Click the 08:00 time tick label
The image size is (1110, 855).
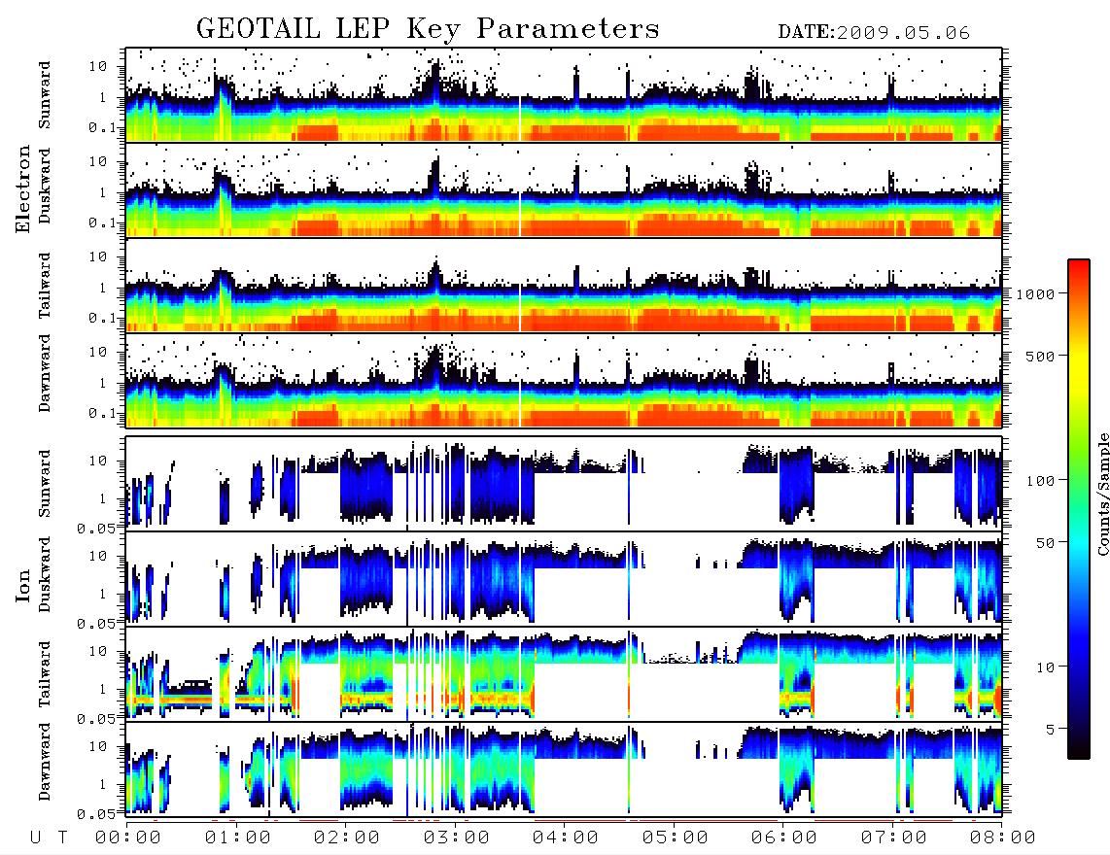pyautogui.click(x=1002, y=838)
